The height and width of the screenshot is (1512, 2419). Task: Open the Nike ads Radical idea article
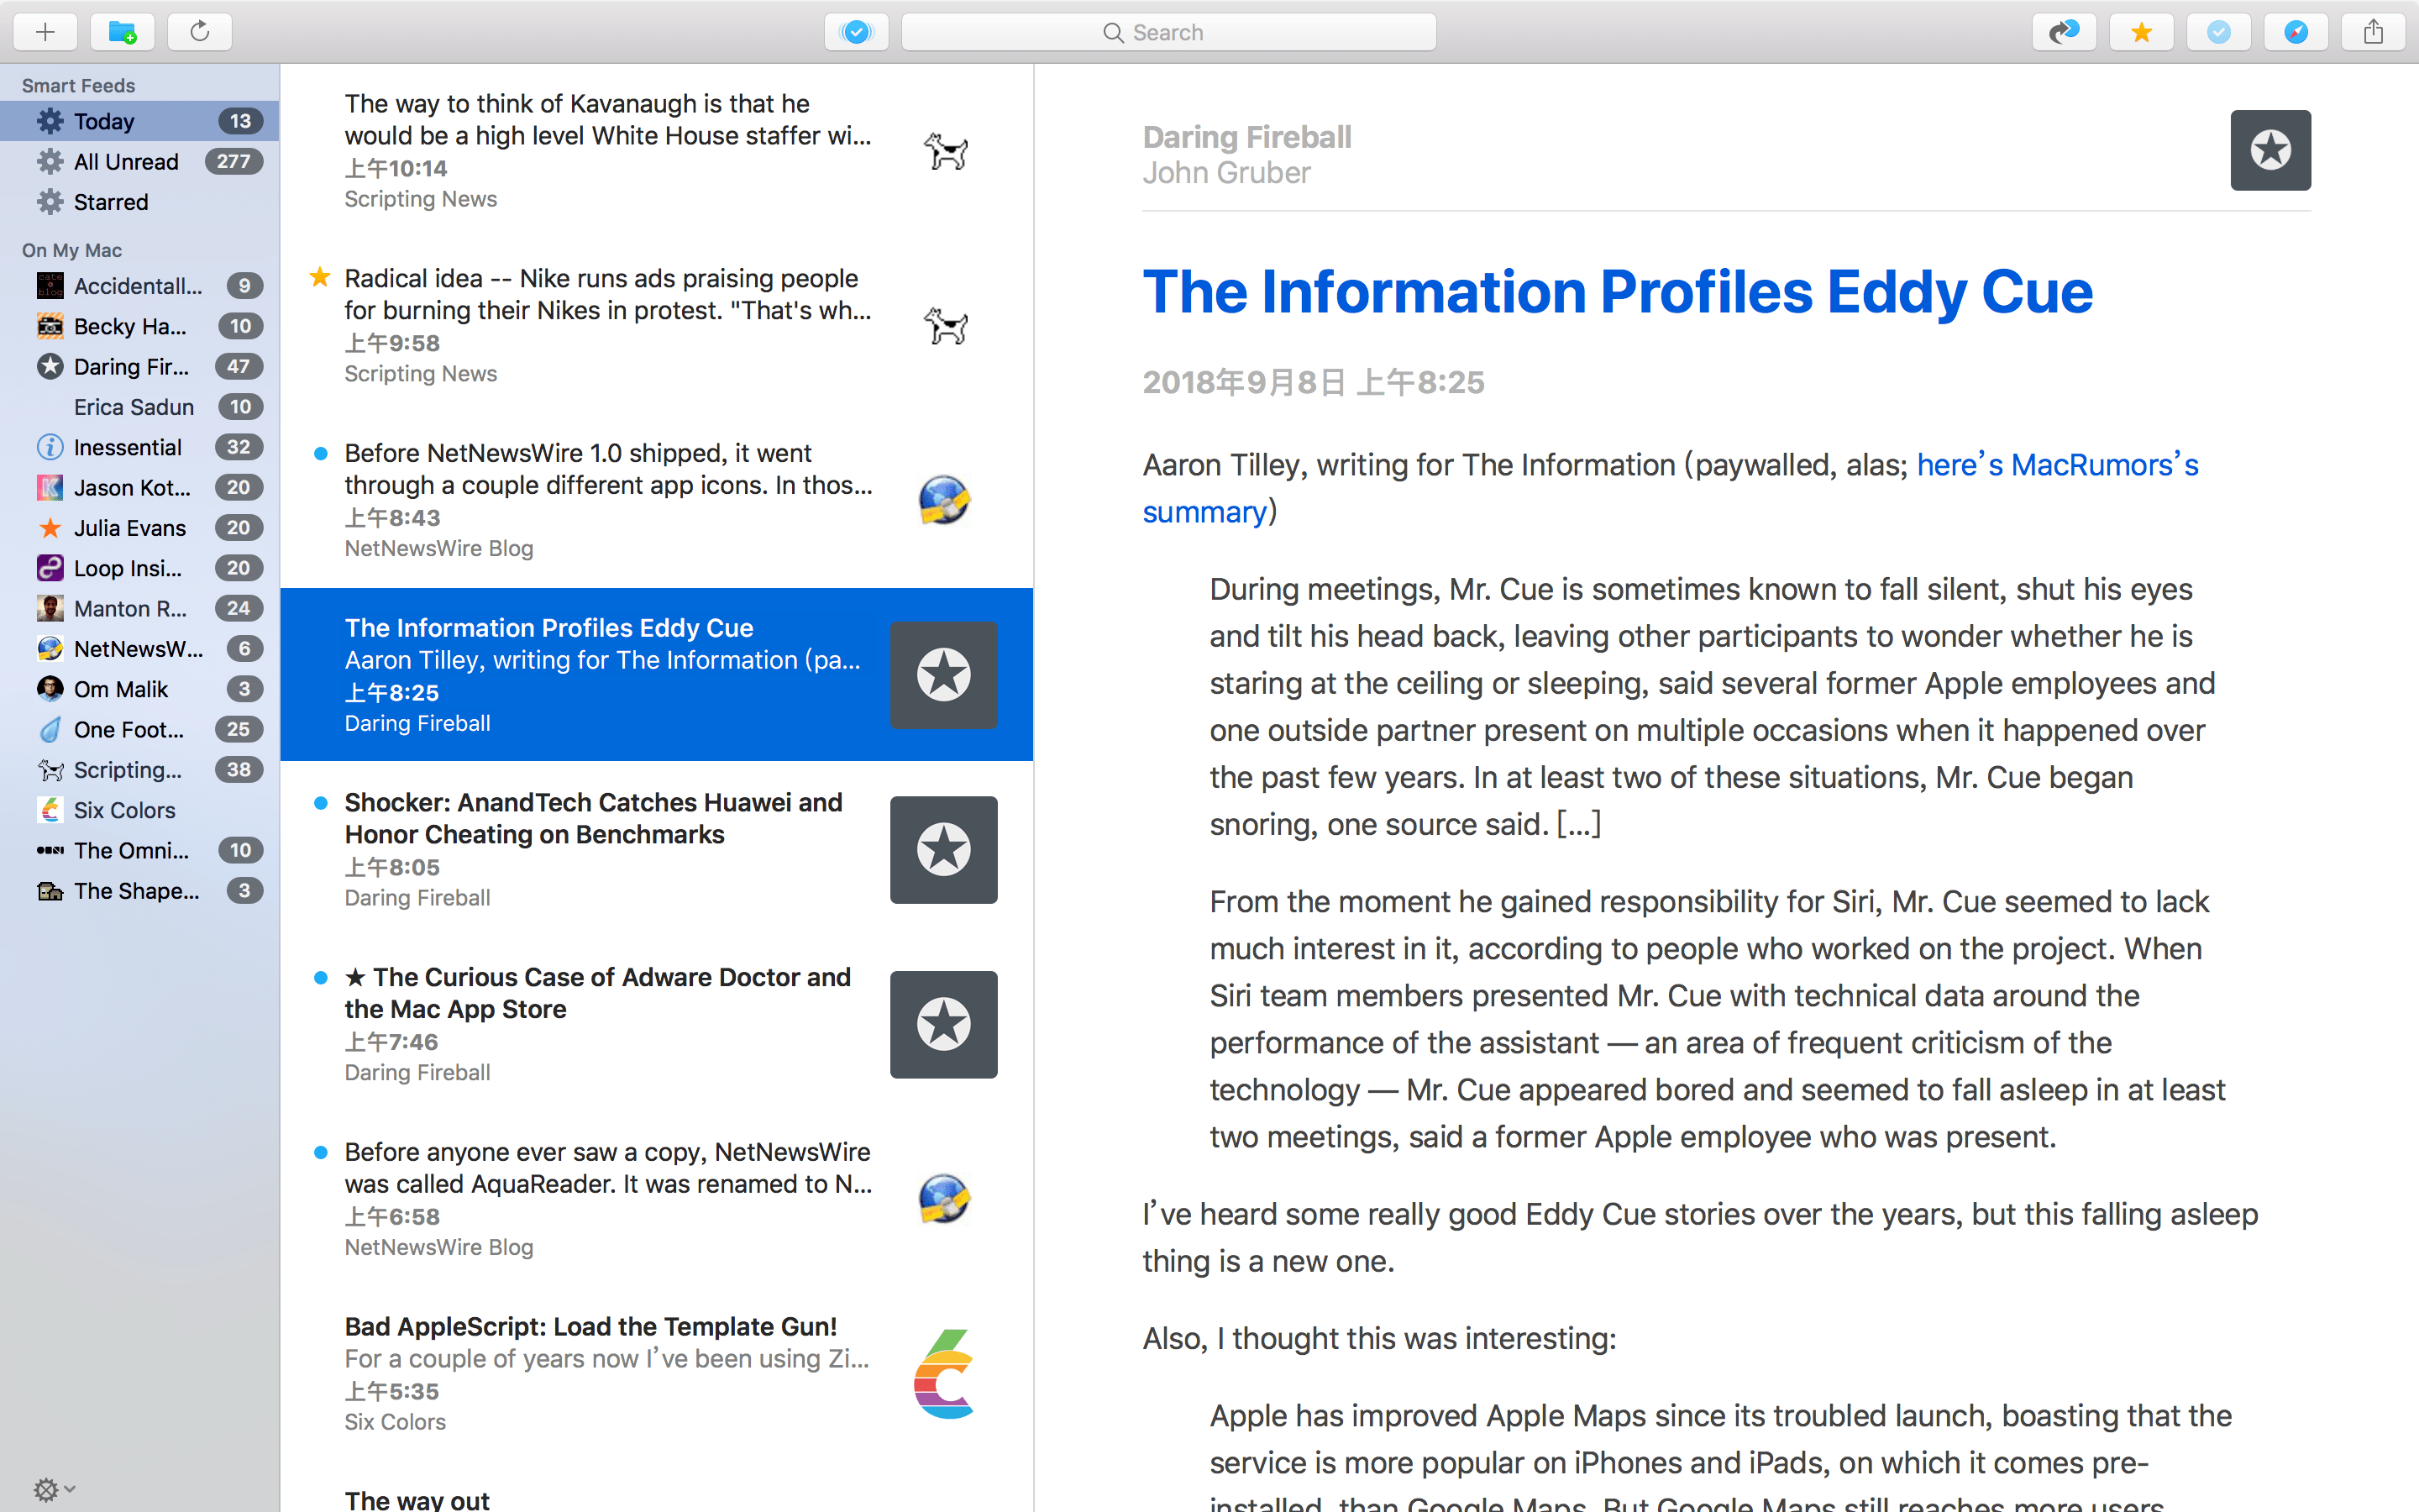(x=657, y=325)
